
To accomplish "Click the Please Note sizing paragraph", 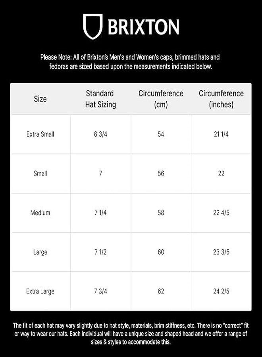I will pyautogui.click(x=130, y=62).
